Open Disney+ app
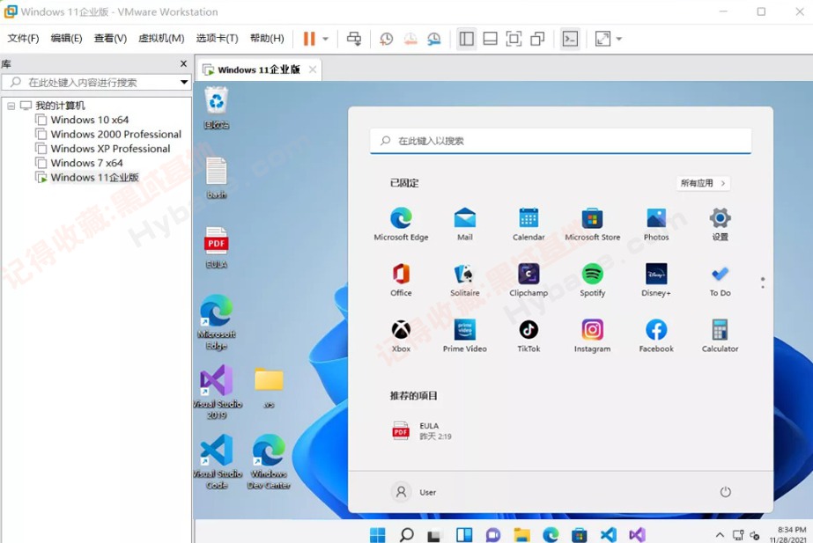 (x=656, y=280)
